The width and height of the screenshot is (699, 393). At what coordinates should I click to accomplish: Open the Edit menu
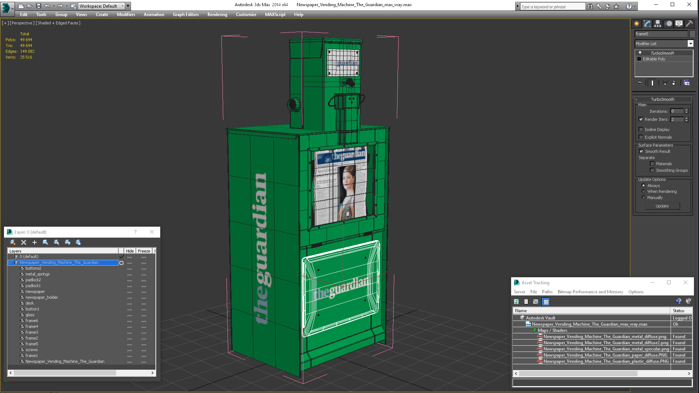coord(24,15)
